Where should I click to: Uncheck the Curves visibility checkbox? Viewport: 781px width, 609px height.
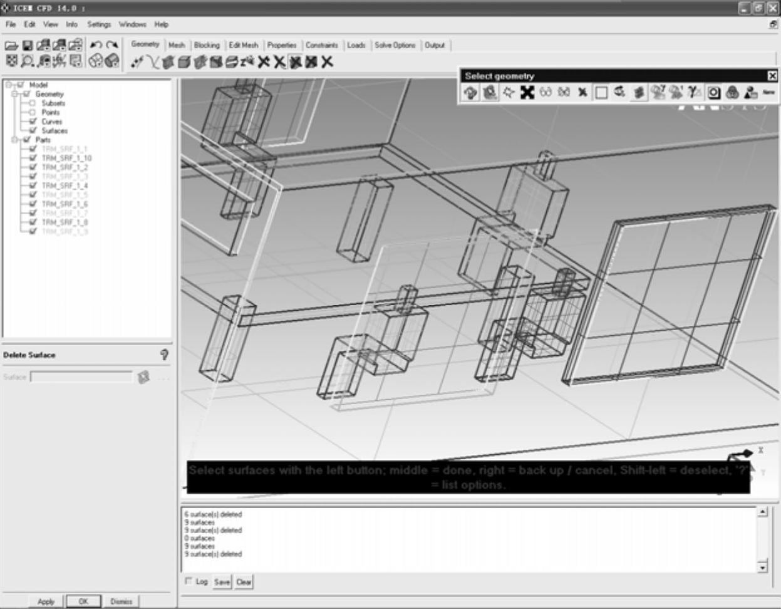pyautogui.click(x=33, y=122)
